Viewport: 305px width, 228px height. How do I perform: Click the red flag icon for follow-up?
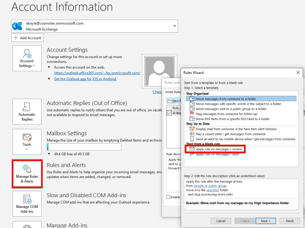(192, 113)
